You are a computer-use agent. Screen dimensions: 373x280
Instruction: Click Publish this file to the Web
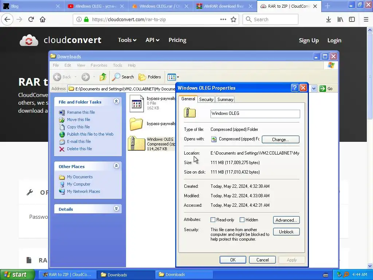point(90,134)
